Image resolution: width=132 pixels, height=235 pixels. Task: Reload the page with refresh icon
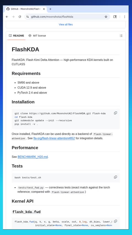[x=20, y=17]
